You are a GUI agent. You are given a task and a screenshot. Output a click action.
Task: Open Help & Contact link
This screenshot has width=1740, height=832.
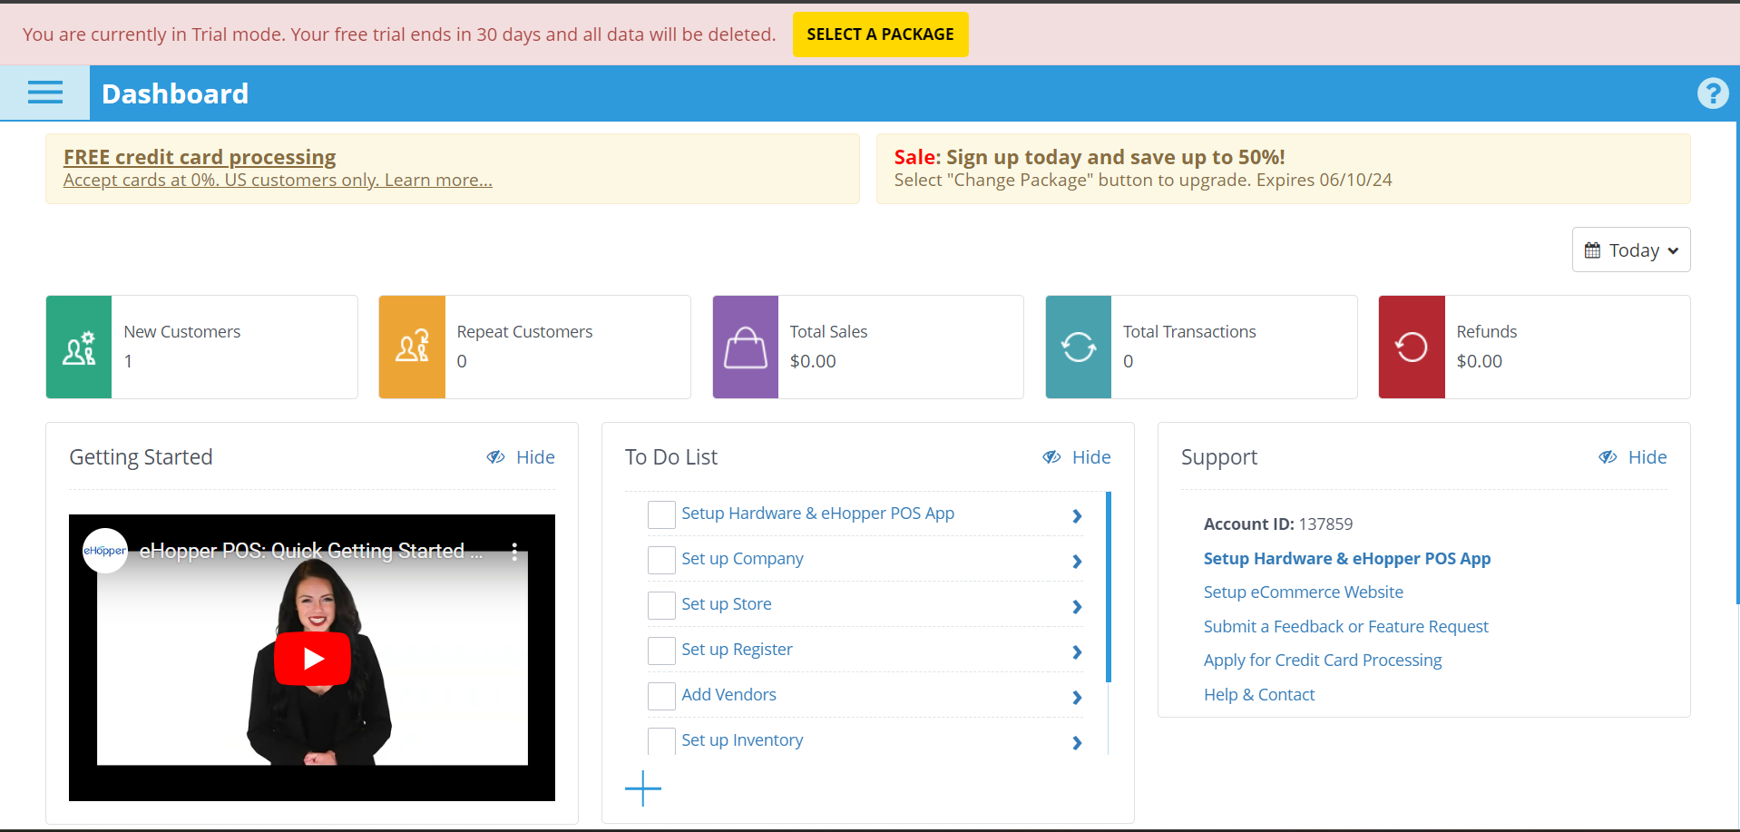click(1259, 695)
